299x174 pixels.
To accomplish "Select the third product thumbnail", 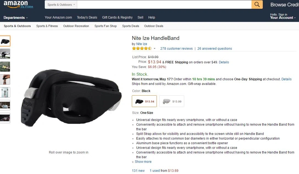I will point(5,67).
